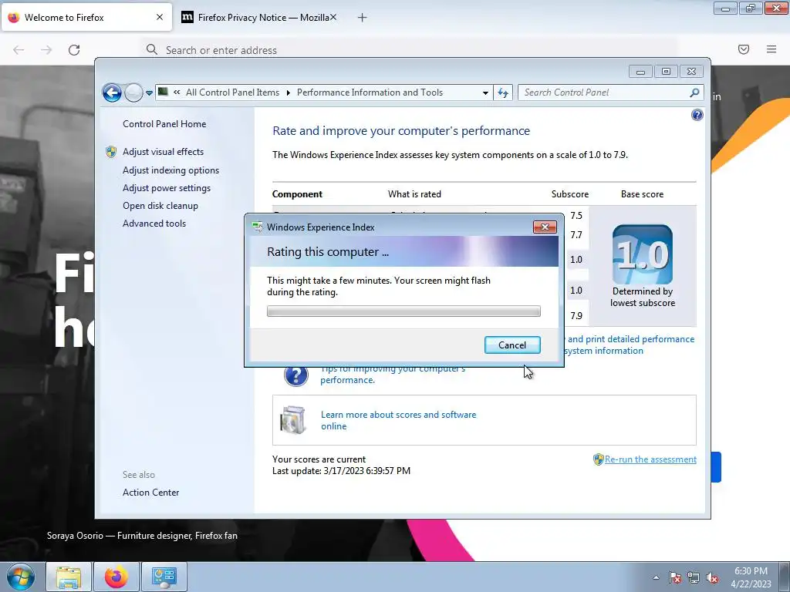Open Action Center link

(150, 493)
